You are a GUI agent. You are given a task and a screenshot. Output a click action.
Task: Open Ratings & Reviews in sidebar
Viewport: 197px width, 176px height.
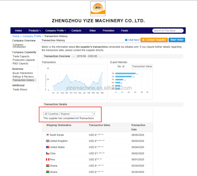[23, 77]
